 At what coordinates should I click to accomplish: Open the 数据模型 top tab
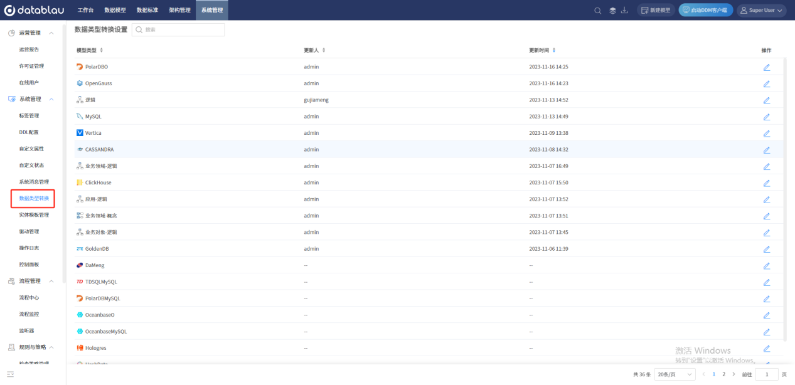coord(115,10)
